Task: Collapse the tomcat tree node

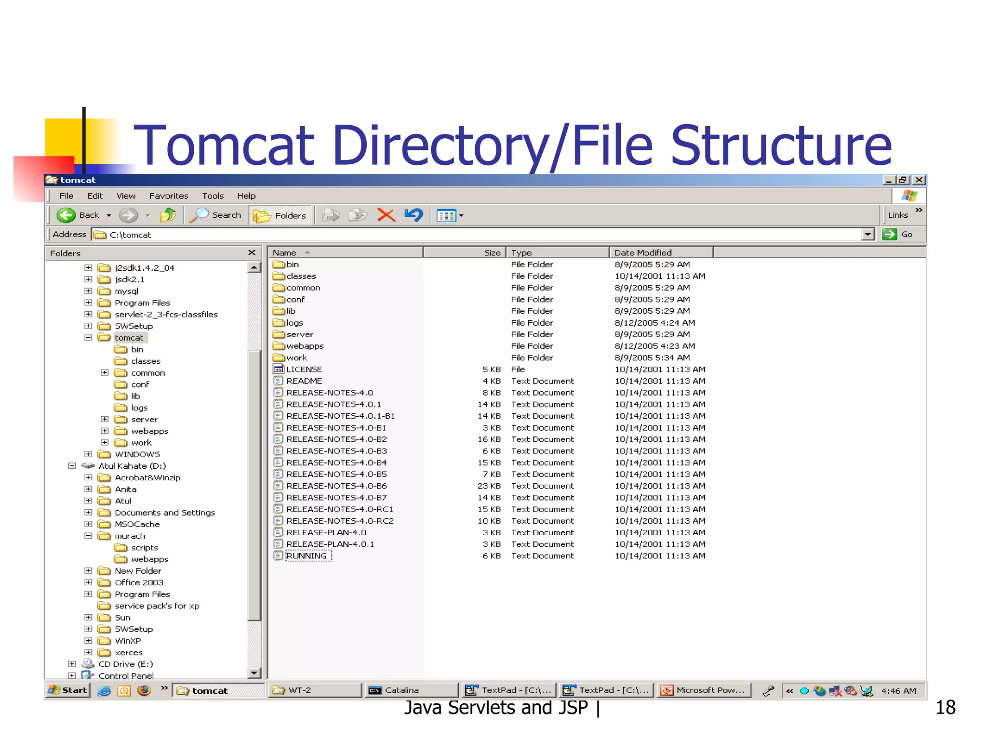Action: coord(88,337)
